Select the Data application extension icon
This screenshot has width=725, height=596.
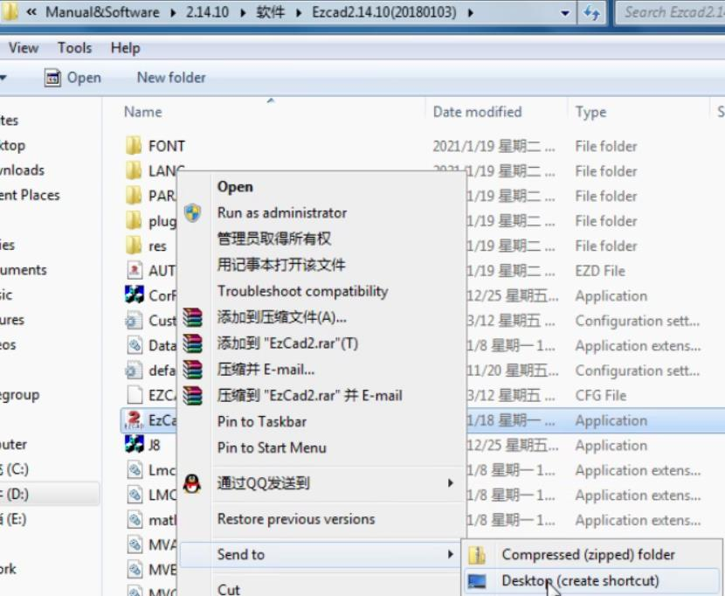tap(135, 345)
